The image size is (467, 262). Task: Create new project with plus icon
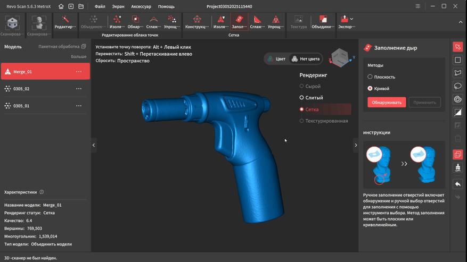tap(71, 6)
